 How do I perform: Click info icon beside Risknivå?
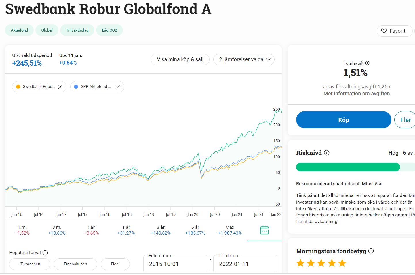(x=327, y=153)
